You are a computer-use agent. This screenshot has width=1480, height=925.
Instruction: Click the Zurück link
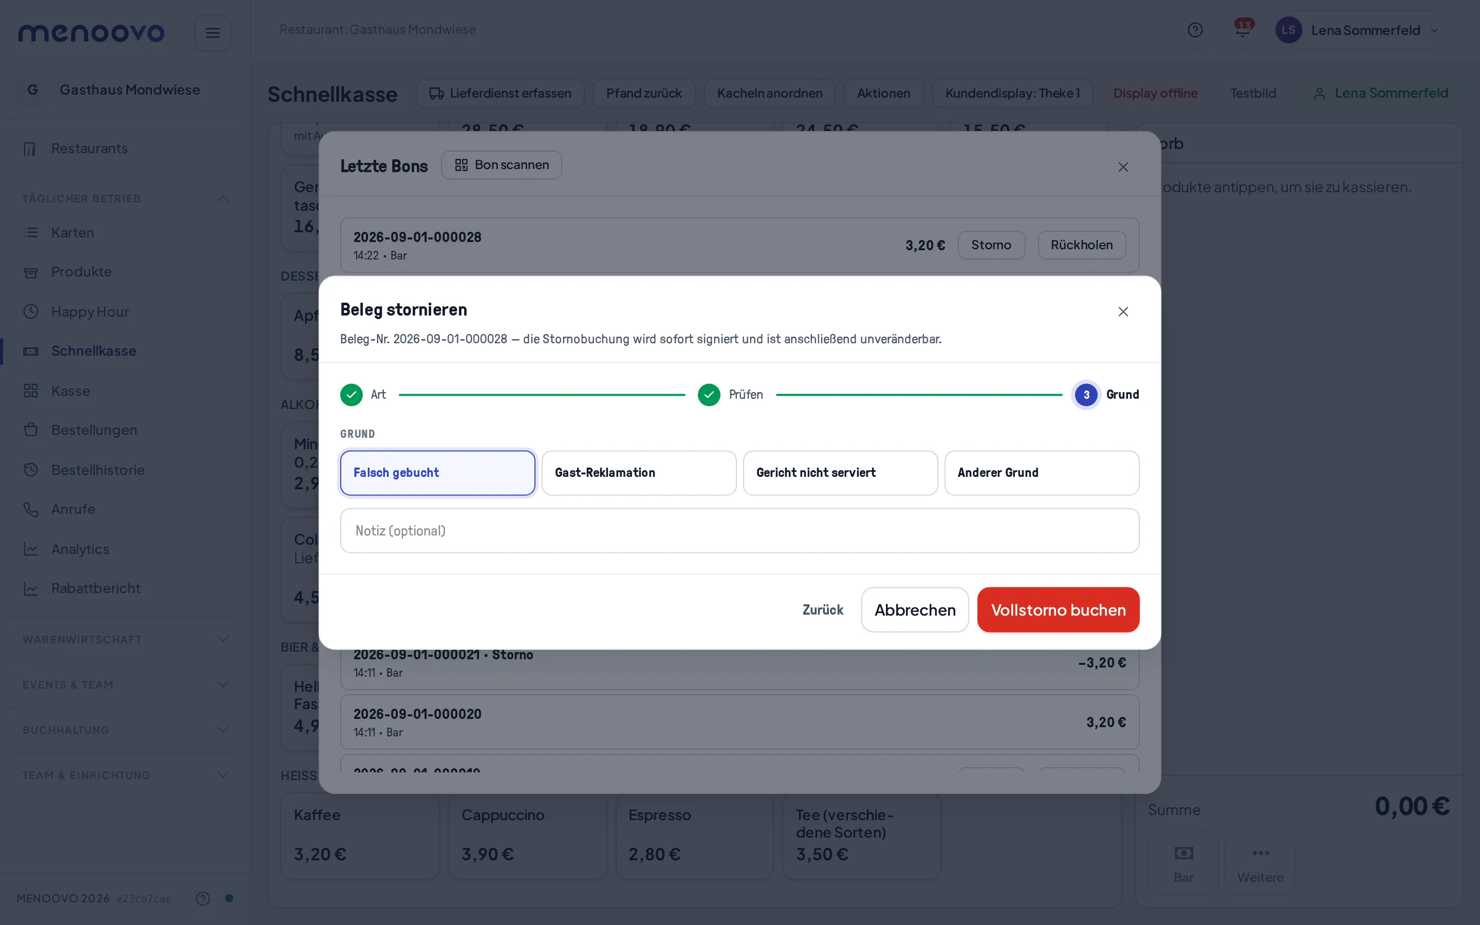tap(823, 610)
